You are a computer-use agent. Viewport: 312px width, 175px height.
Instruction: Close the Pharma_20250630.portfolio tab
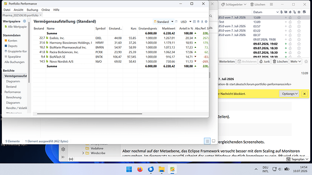tap(41, 15)
